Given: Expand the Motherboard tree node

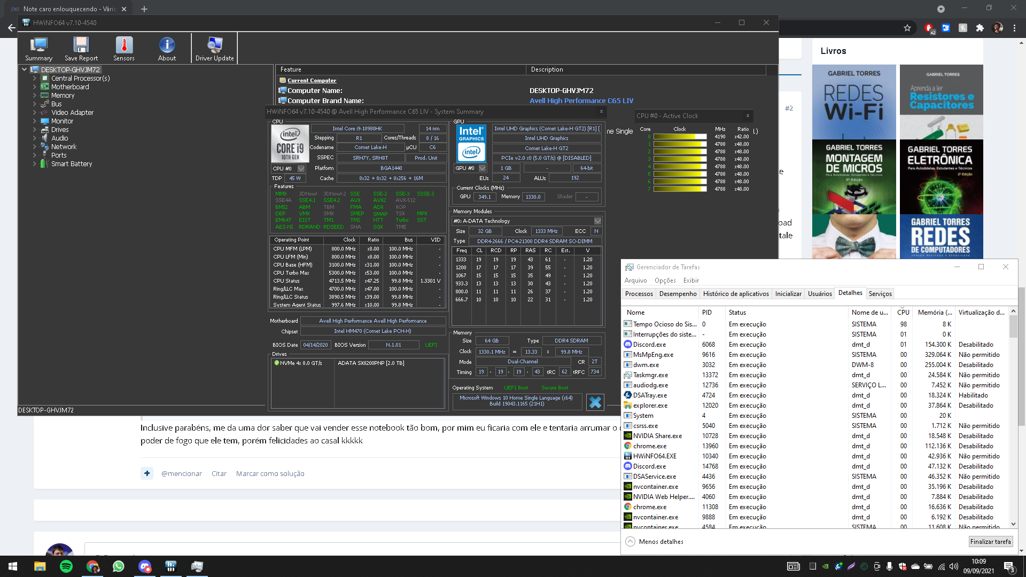Looking at the screenshot, I should coord(35,87).
